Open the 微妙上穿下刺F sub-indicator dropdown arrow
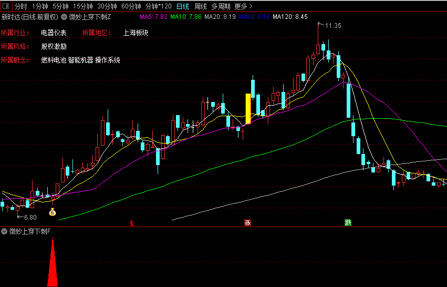Viewport: 447px width, 287px height. [x=4, y=231]
